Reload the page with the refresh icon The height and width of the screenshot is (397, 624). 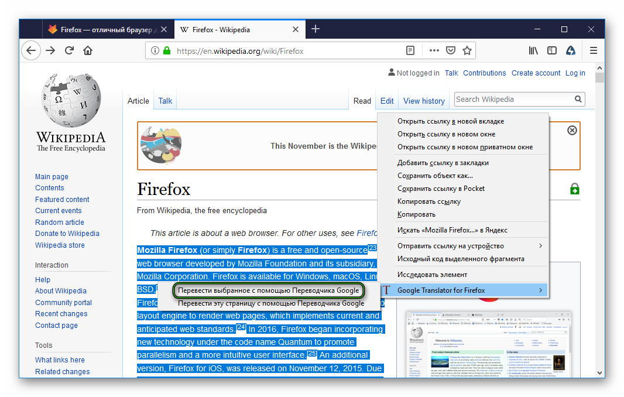click(69, 50)
